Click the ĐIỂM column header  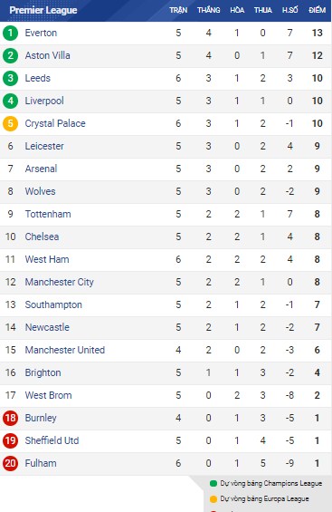317,10
